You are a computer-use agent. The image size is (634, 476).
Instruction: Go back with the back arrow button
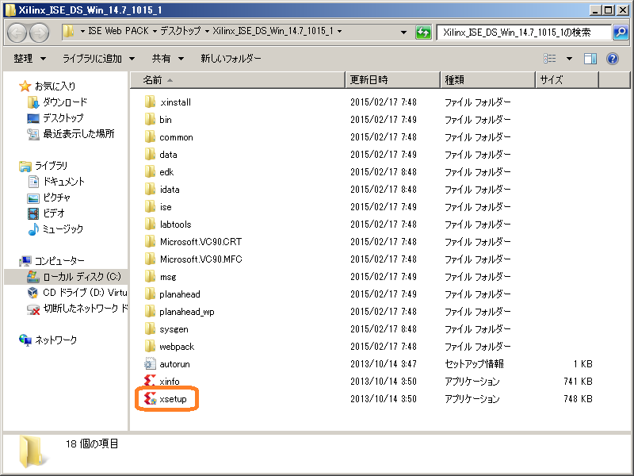click(x=18, y=33)
